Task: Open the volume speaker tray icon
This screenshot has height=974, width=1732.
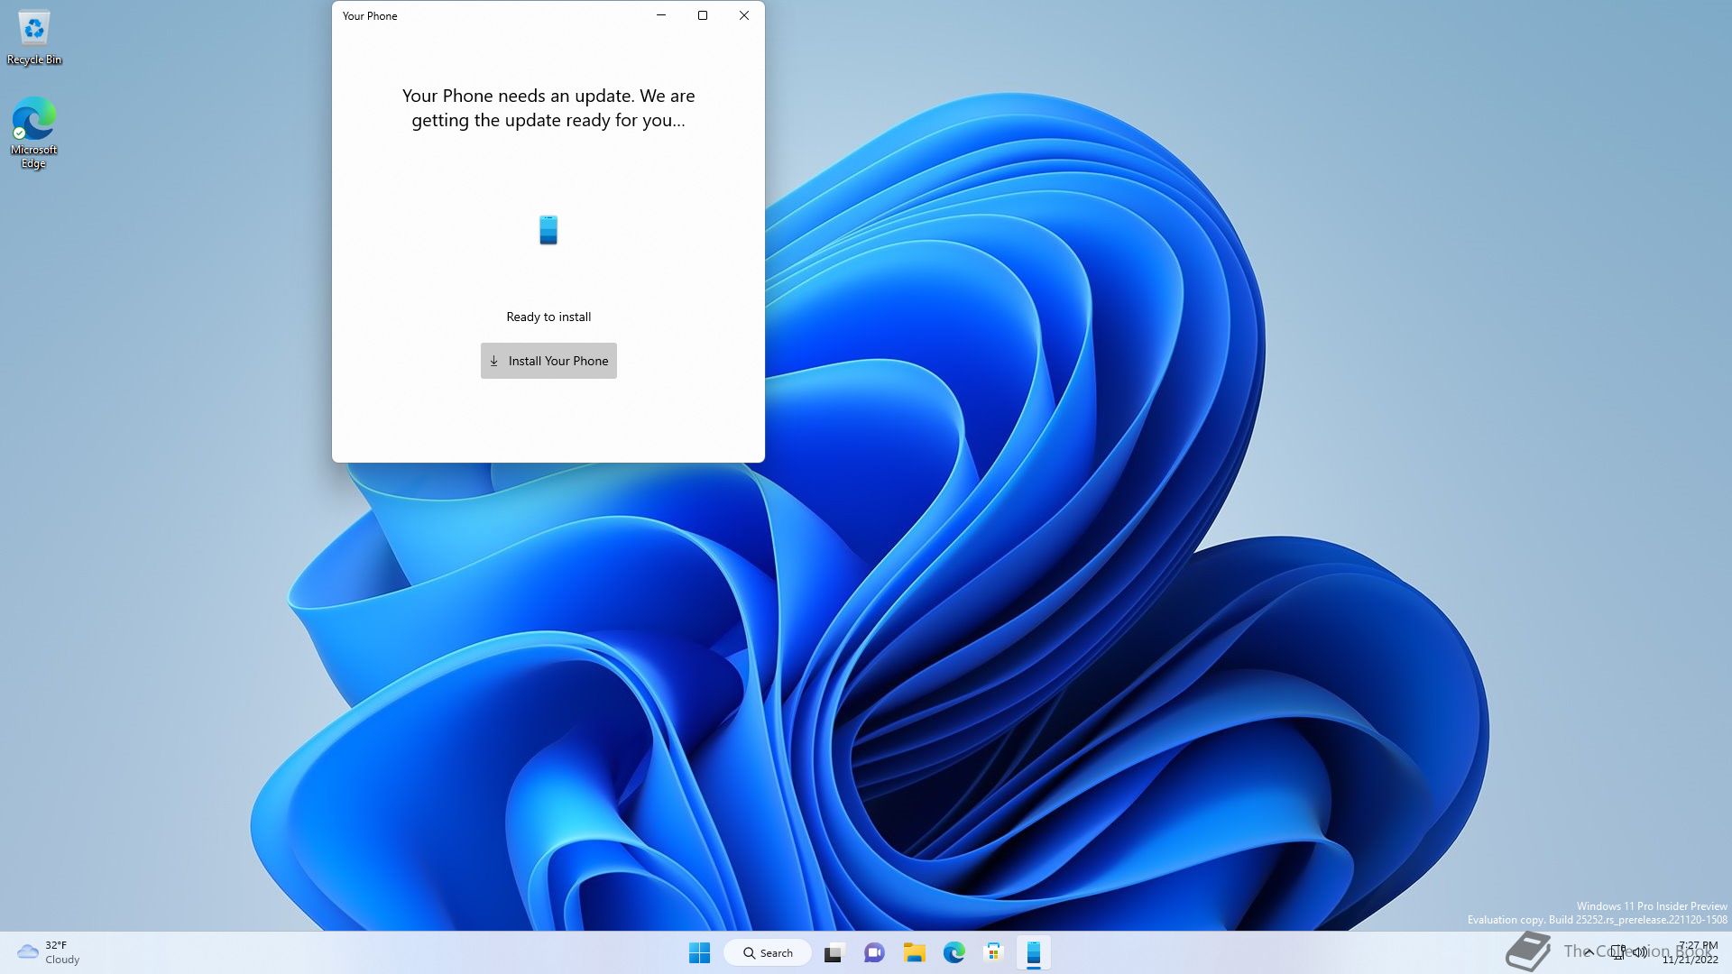Action: pyautogui.click(x=1640, y=952)
